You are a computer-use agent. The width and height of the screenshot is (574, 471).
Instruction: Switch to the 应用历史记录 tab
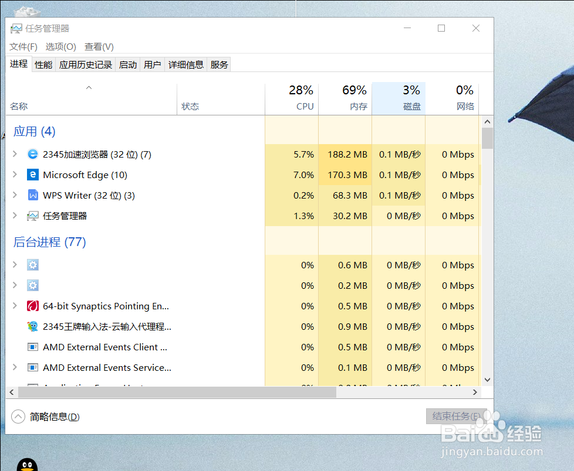[x=86, y=64]
